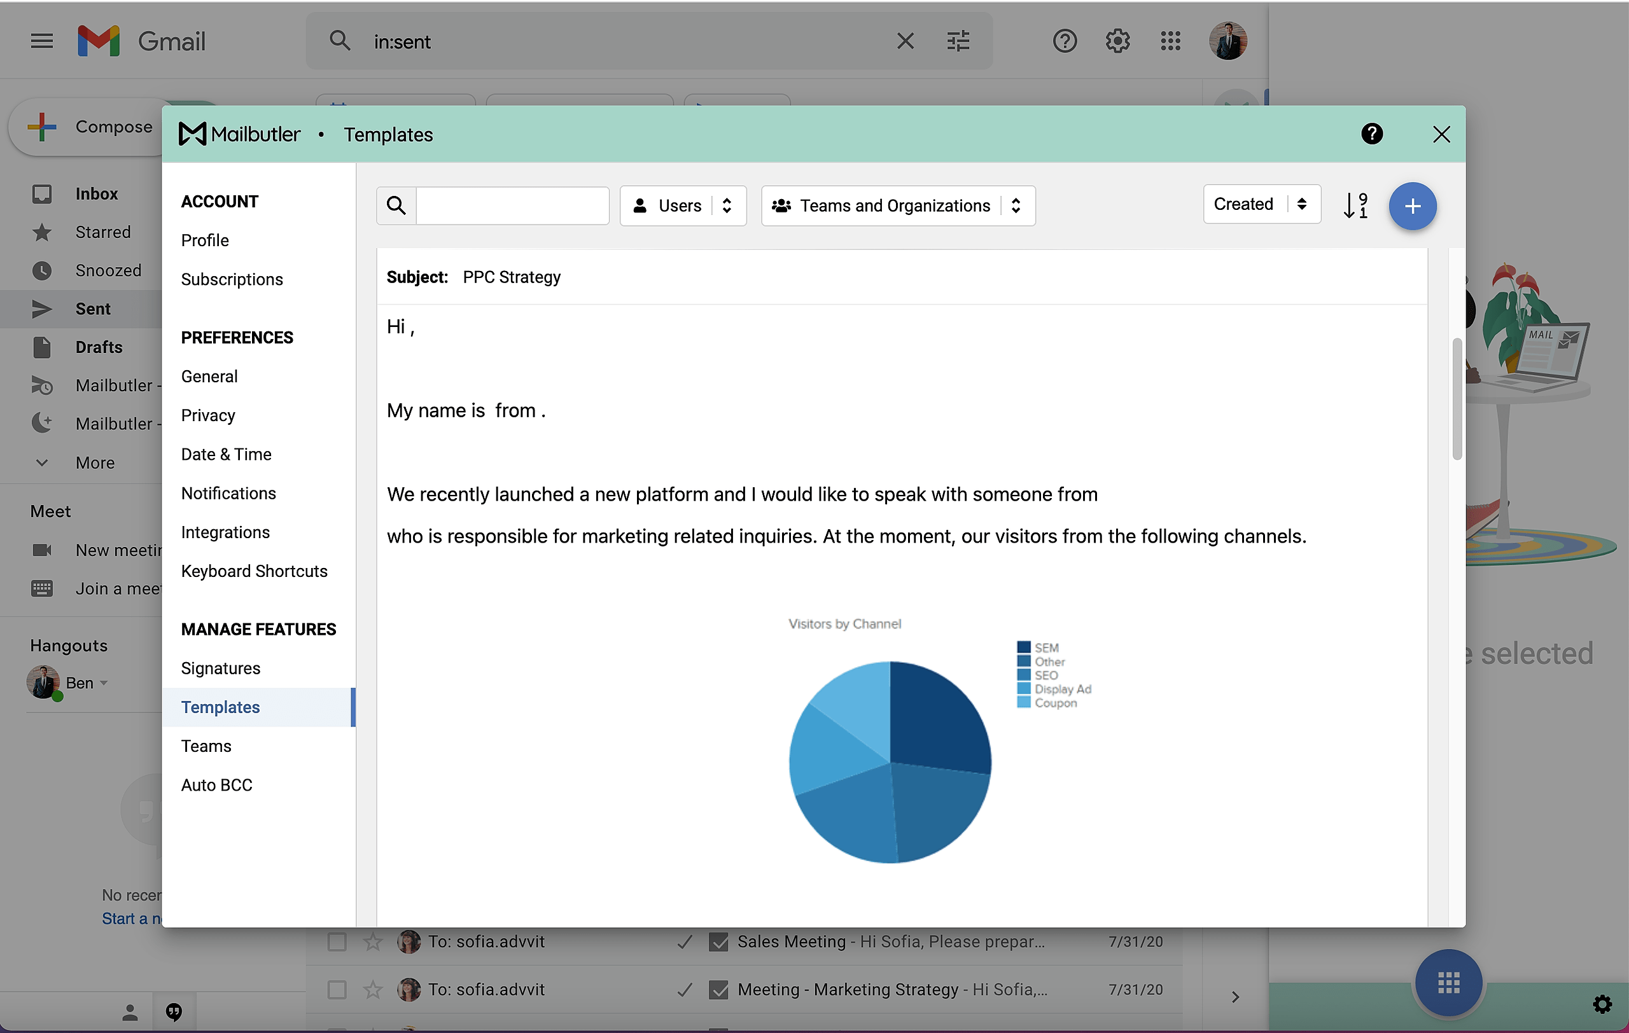The width and height of the screenshot is (1629, 1033).
Task: Click the template search magnifier icon
Action: point(396,205)
